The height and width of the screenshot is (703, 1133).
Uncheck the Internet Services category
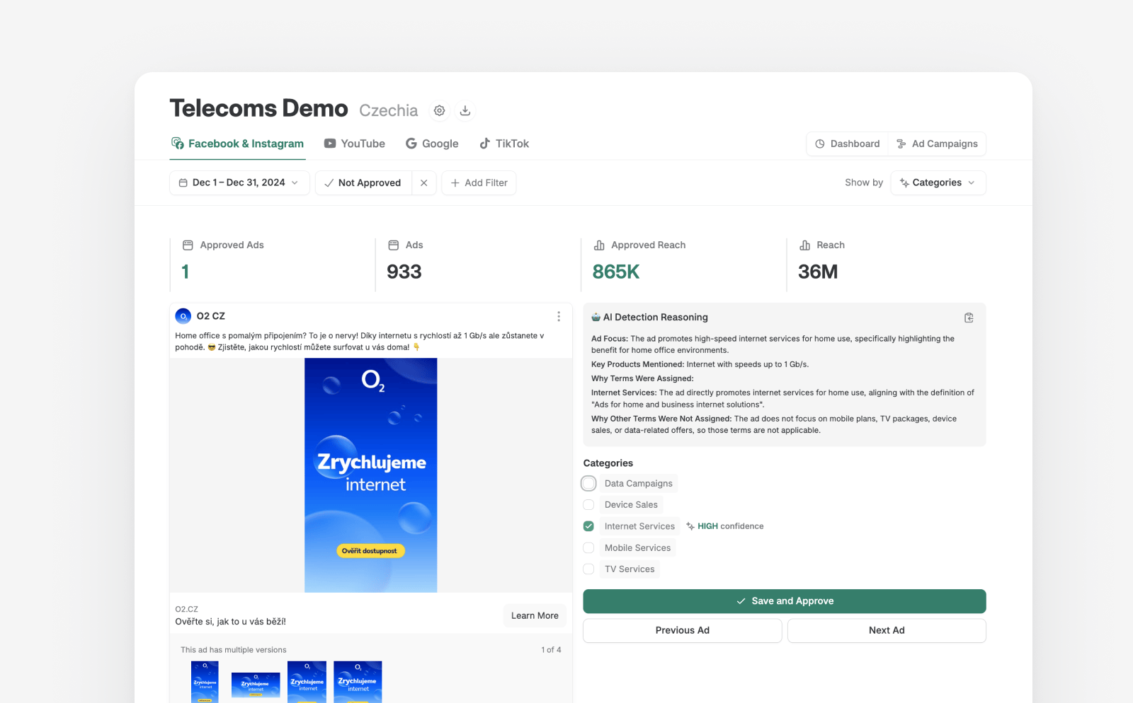[x=588, y=526]
